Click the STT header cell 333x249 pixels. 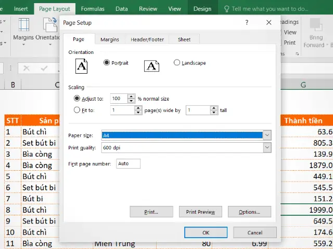[x=12, y=120]
